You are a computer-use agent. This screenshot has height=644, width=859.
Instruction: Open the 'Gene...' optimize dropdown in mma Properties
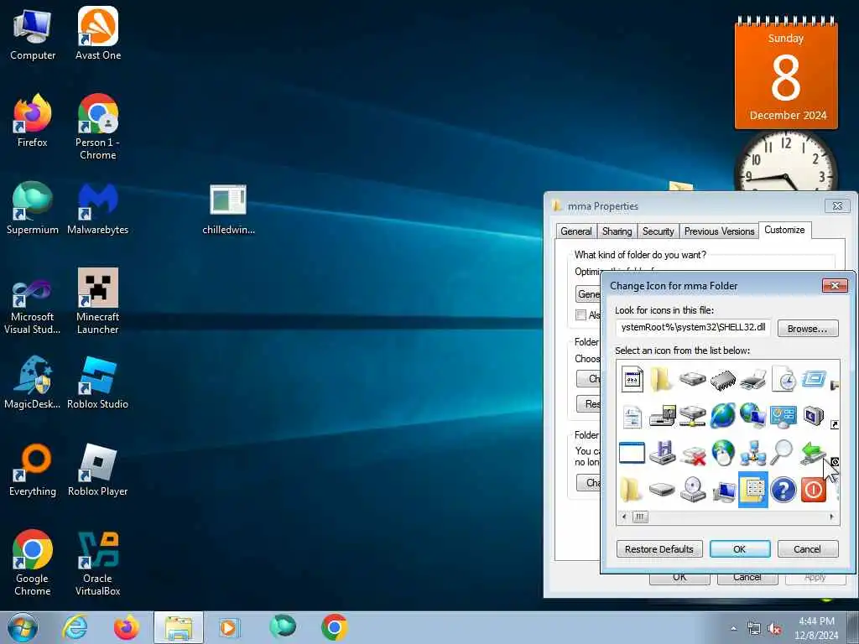(588, 294)
